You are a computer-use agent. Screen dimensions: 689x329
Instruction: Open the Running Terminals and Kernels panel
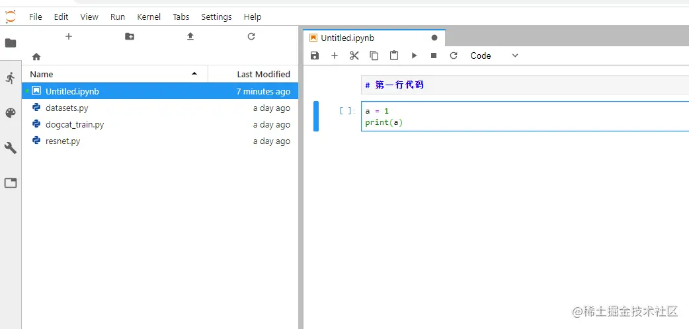click(x=11, y=78)
